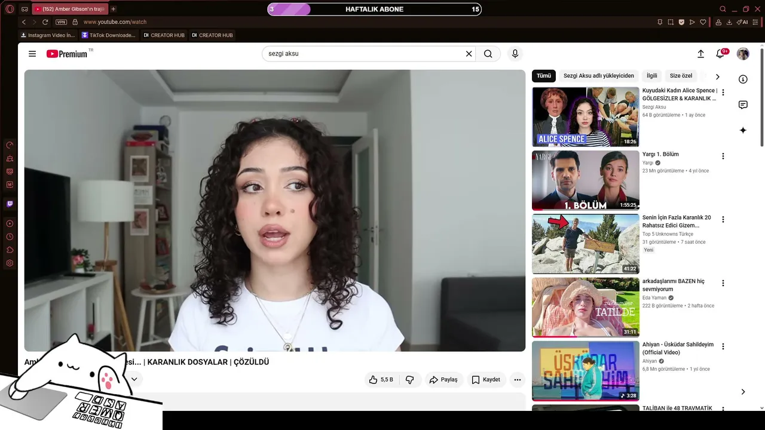Open TikTok Downloader bookmark
This screenshot has height=430, width=765.
(108, 35)
